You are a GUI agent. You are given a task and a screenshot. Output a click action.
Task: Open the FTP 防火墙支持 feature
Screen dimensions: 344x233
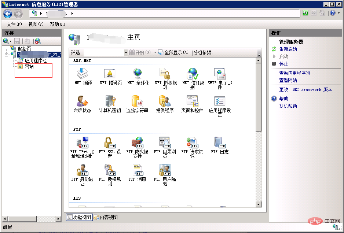[137, 147]
